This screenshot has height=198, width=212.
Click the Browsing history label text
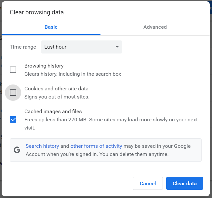click(44, 66)
